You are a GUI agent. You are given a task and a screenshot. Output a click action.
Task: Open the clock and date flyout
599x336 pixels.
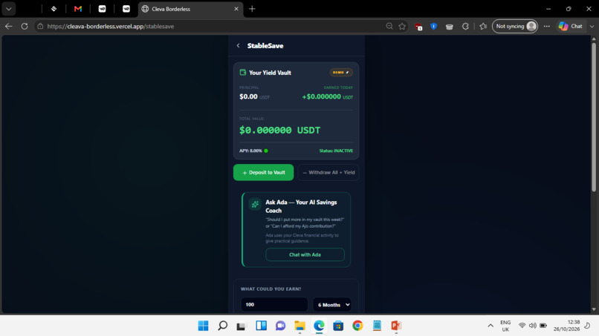point(566,326)
